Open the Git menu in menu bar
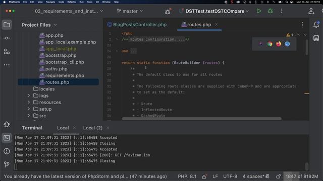The width and height of the screenshot is (323, 181). (x=97, y=2)
